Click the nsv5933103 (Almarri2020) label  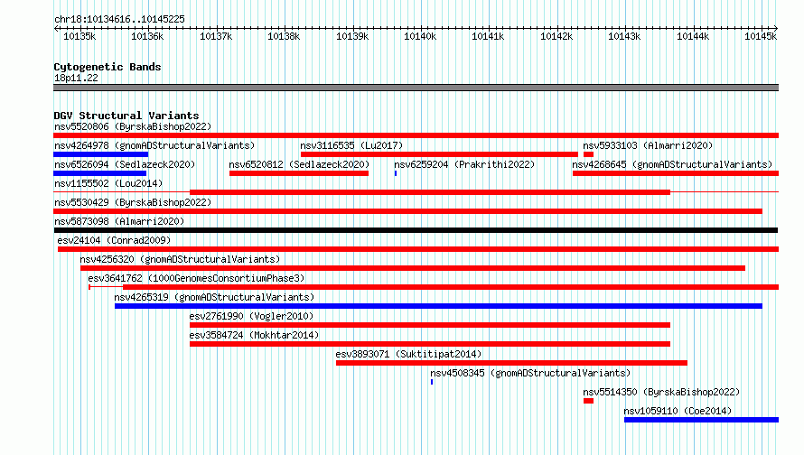[648, 145]
